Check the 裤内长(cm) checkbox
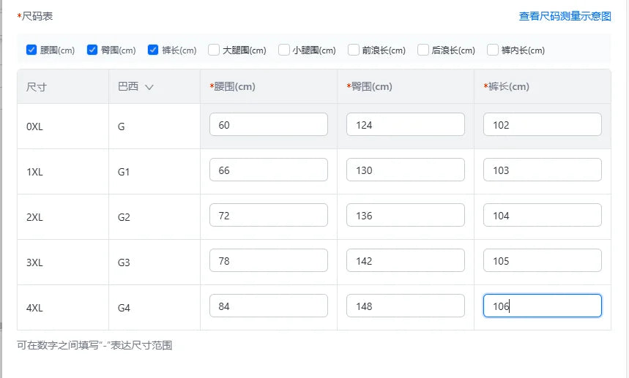This screenshot has height=378, width=629. [x=493, y=50]
